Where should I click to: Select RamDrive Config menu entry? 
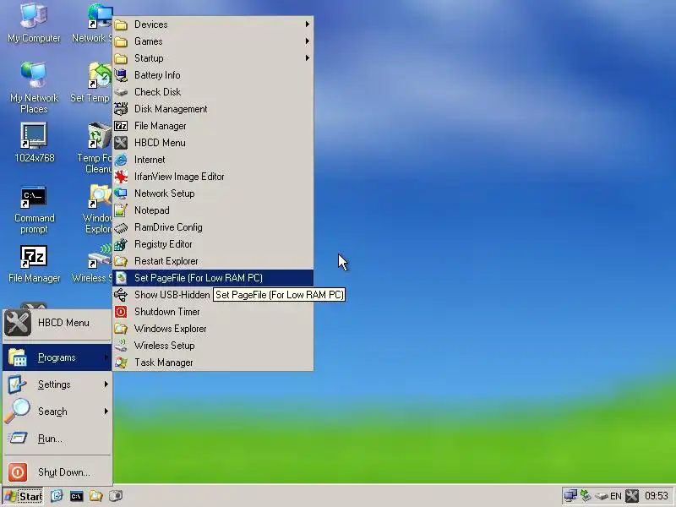tap(213, 227)
